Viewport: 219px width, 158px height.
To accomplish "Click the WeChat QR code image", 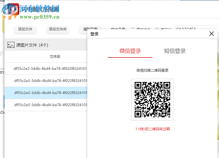I will click(152, 100).
